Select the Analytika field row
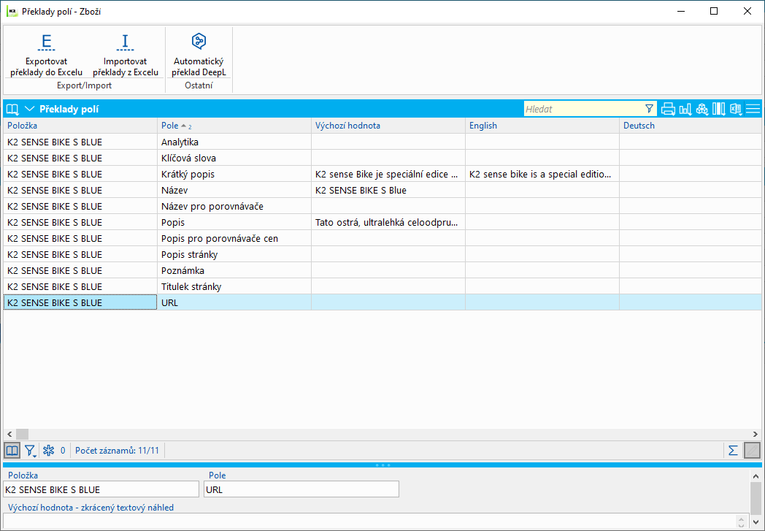The image size is (765, 531). click(x=382, y=142)
